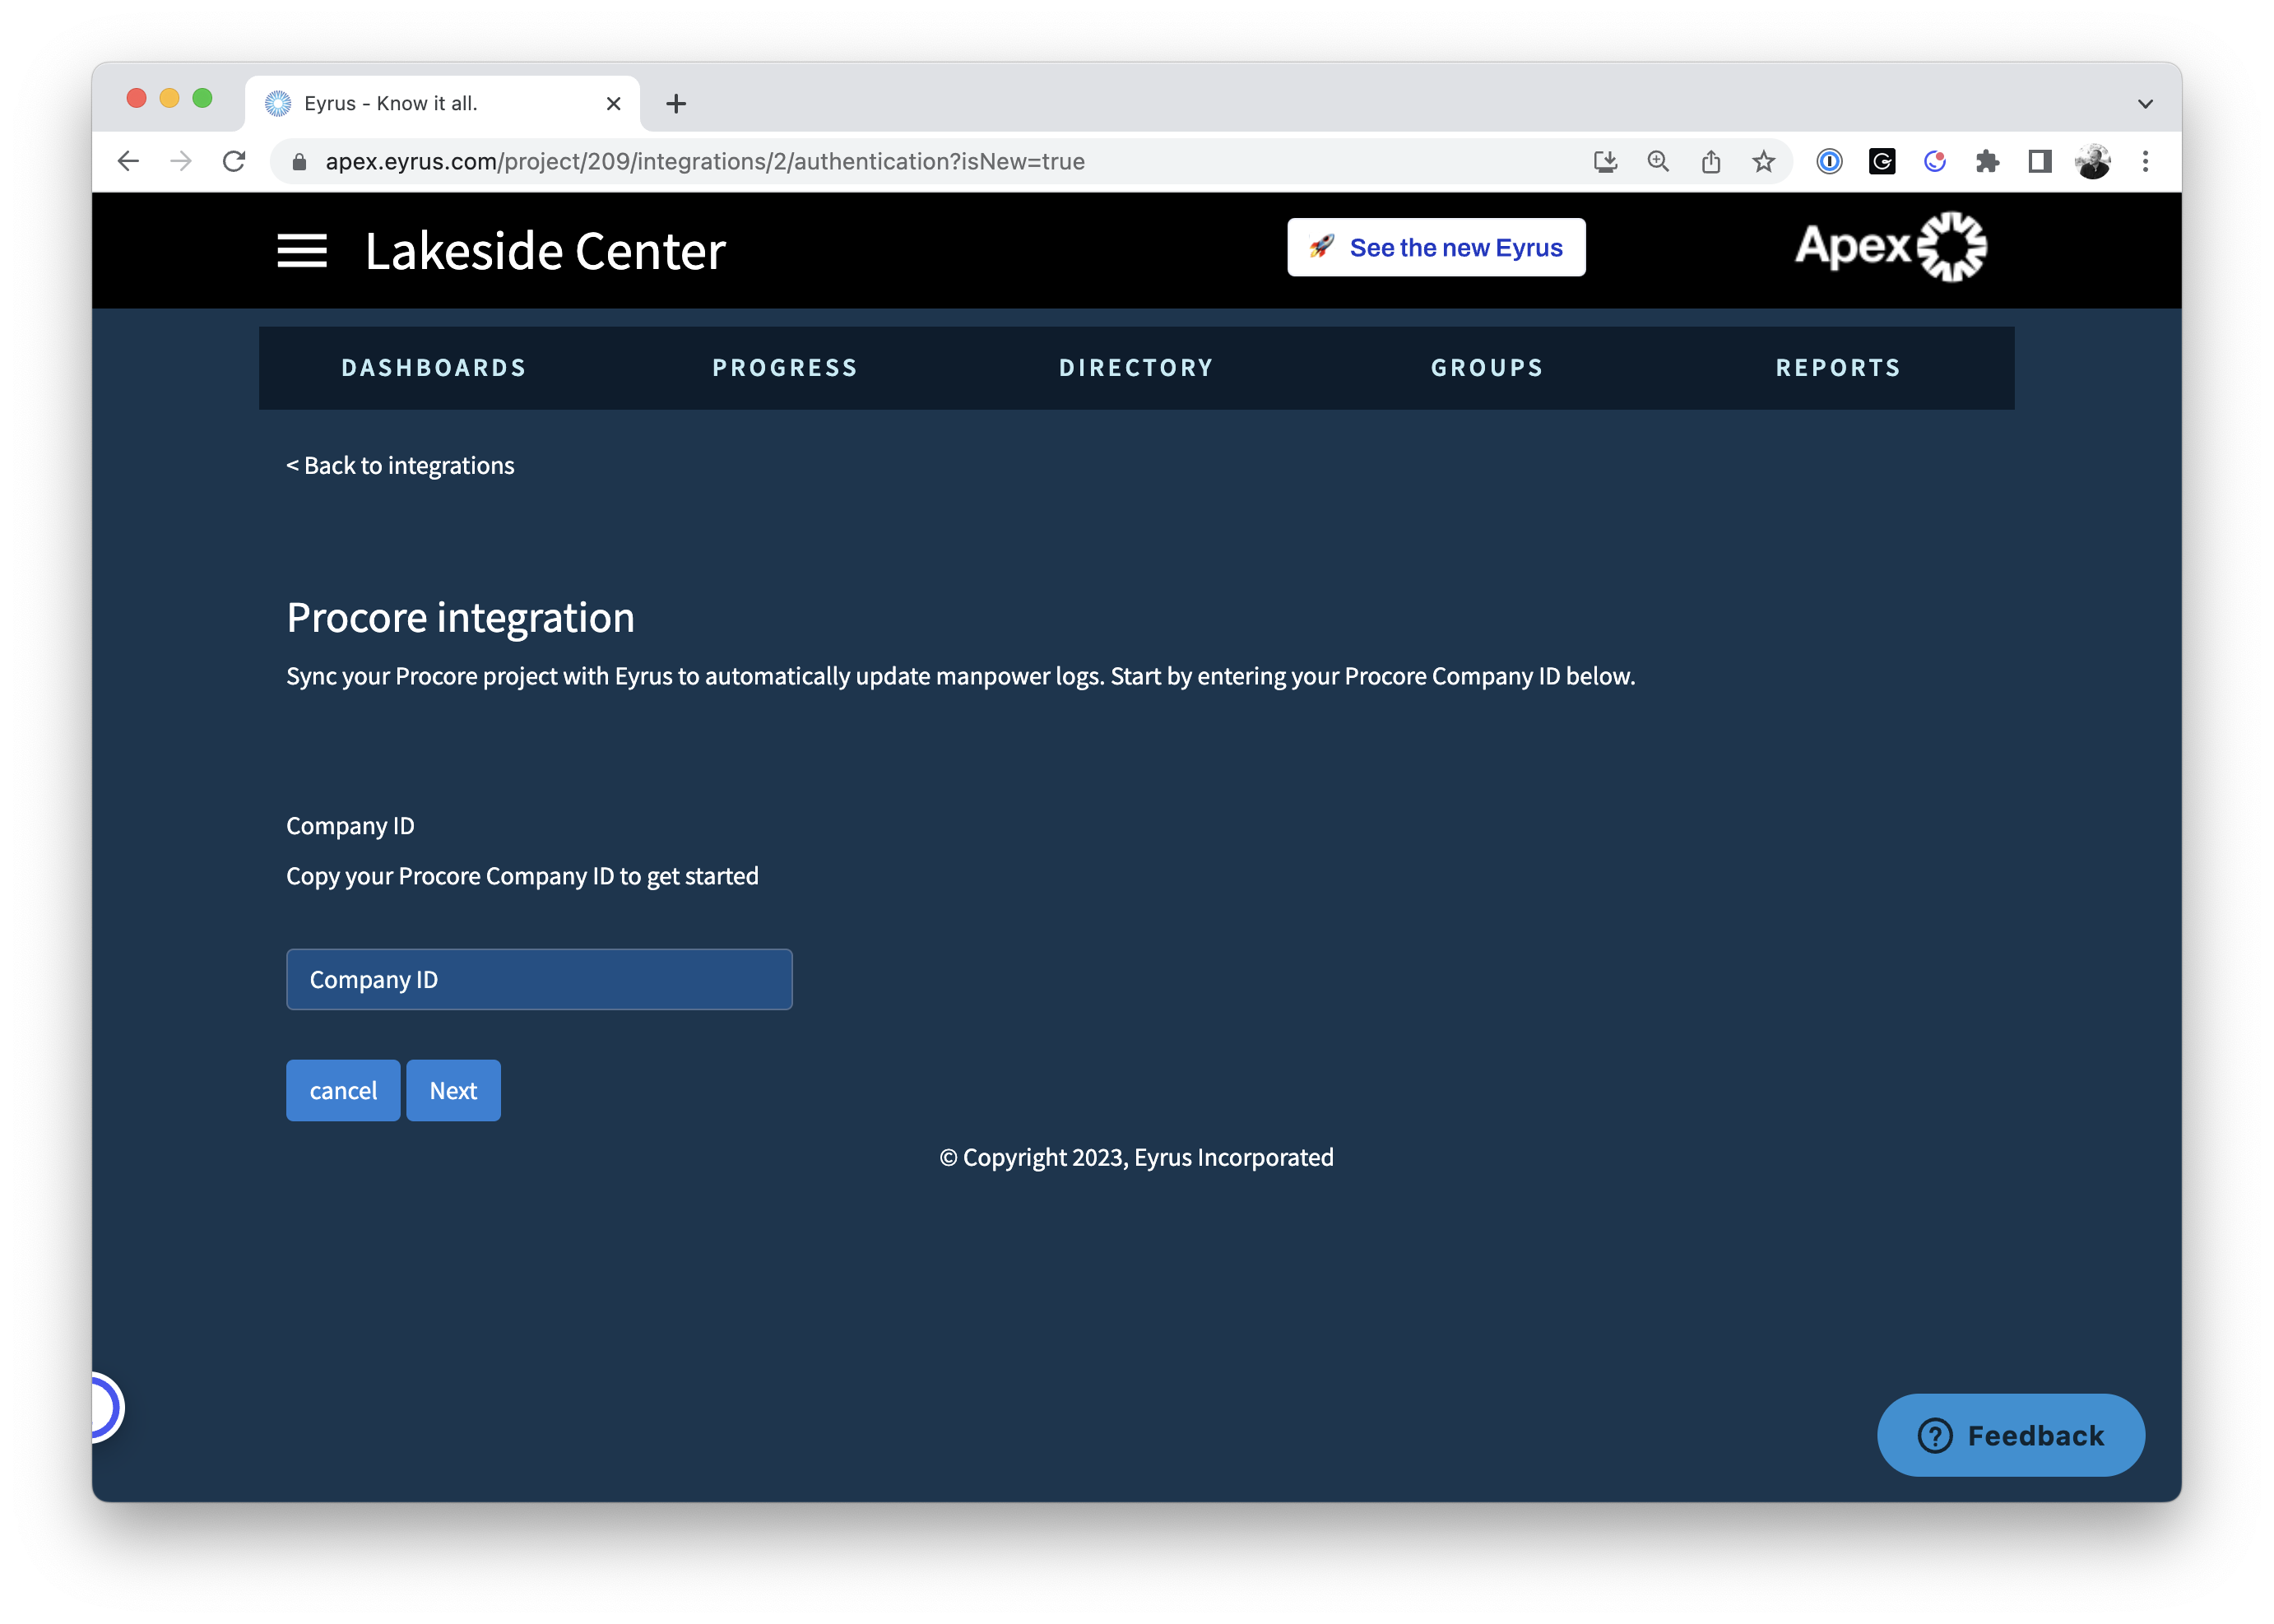View site security lock info
The height and width of the screenshot is (1624, 2274).
pyautogui.click(x=298, y=161)
